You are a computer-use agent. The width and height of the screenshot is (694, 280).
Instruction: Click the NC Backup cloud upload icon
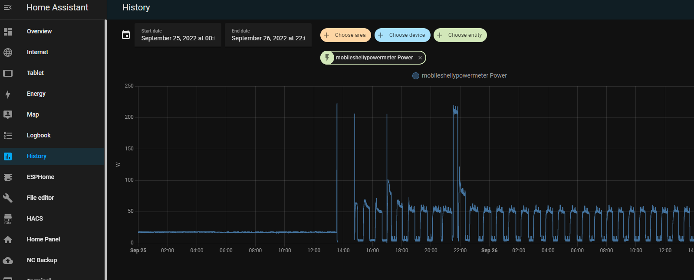point(8,260)
